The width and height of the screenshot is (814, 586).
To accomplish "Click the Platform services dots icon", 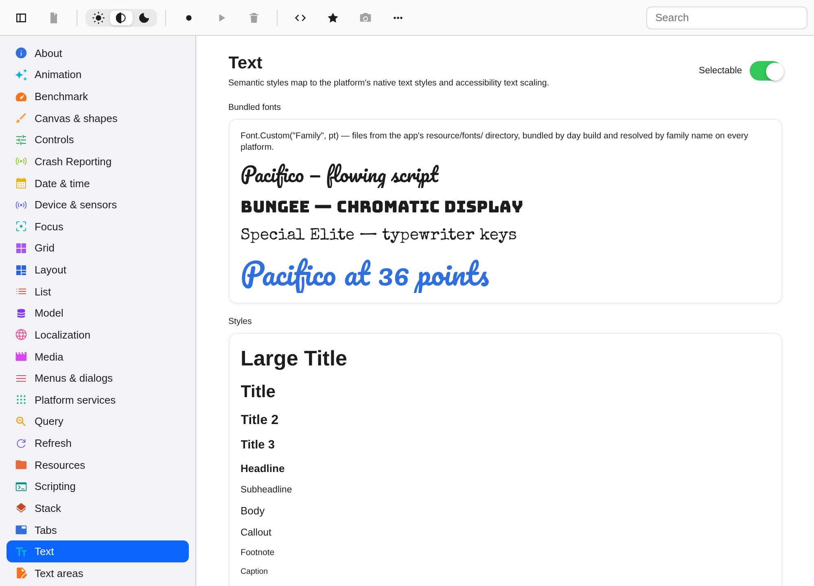I will (x=21, y=400).
